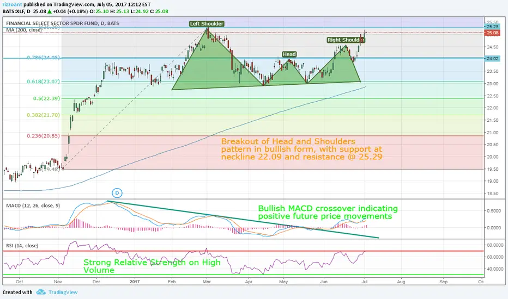The width and height of the screenshot is (508, 299).
Task: Click the Apr label on time axis
Action: tap(249, 282)
